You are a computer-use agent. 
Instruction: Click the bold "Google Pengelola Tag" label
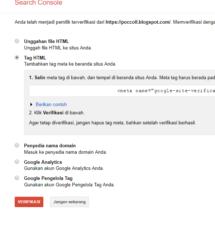48,178
